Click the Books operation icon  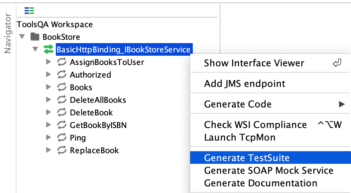coord(61,87)
